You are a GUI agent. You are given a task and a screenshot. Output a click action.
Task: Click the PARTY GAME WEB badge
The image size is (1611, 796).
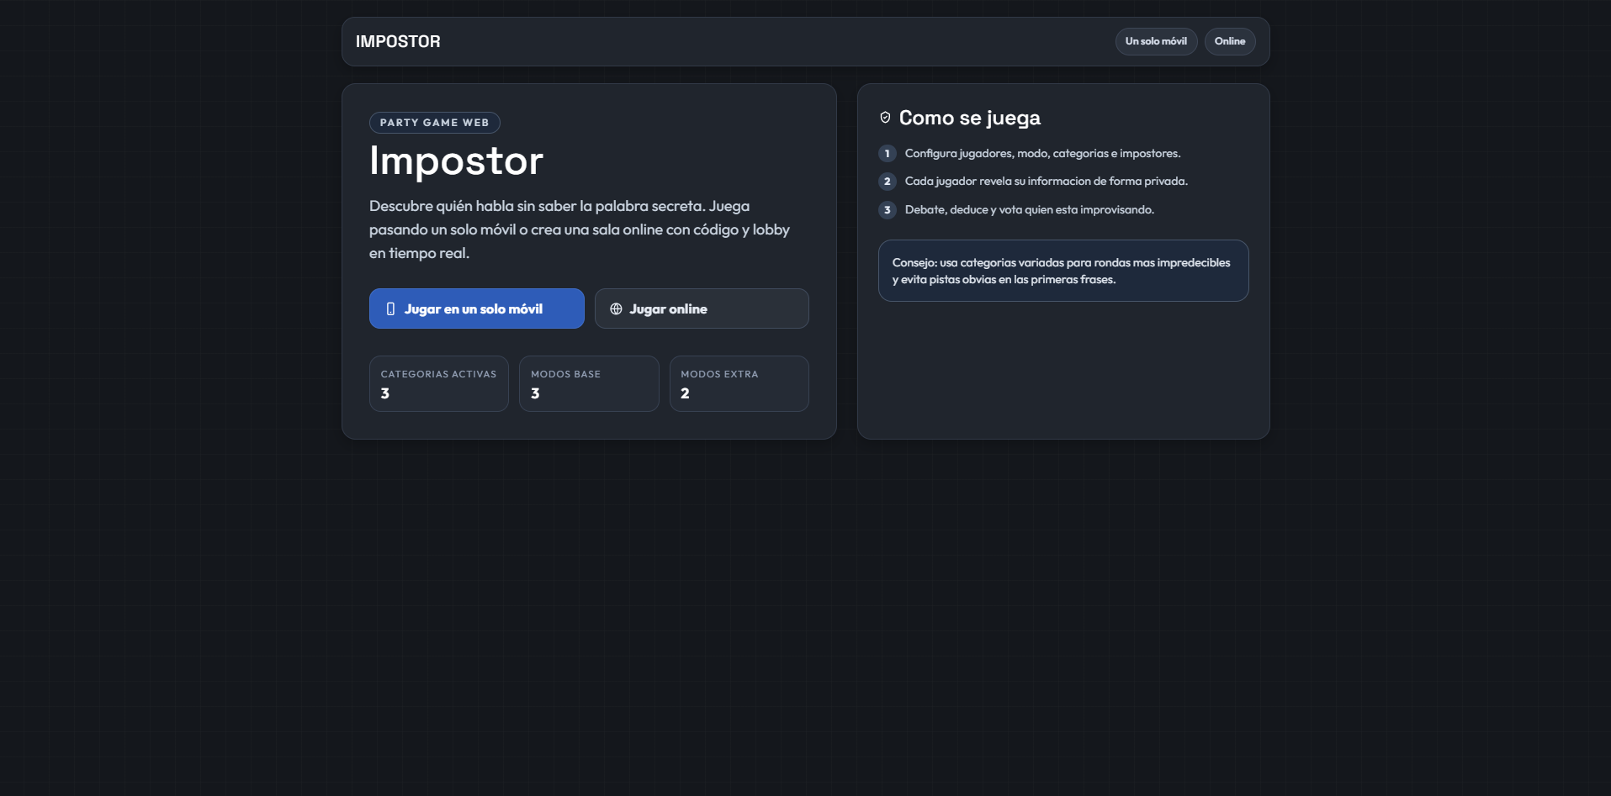434,123
